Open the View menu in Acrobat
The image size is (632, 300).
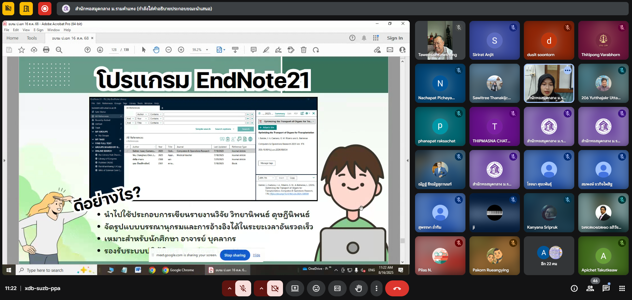point(26,30)
